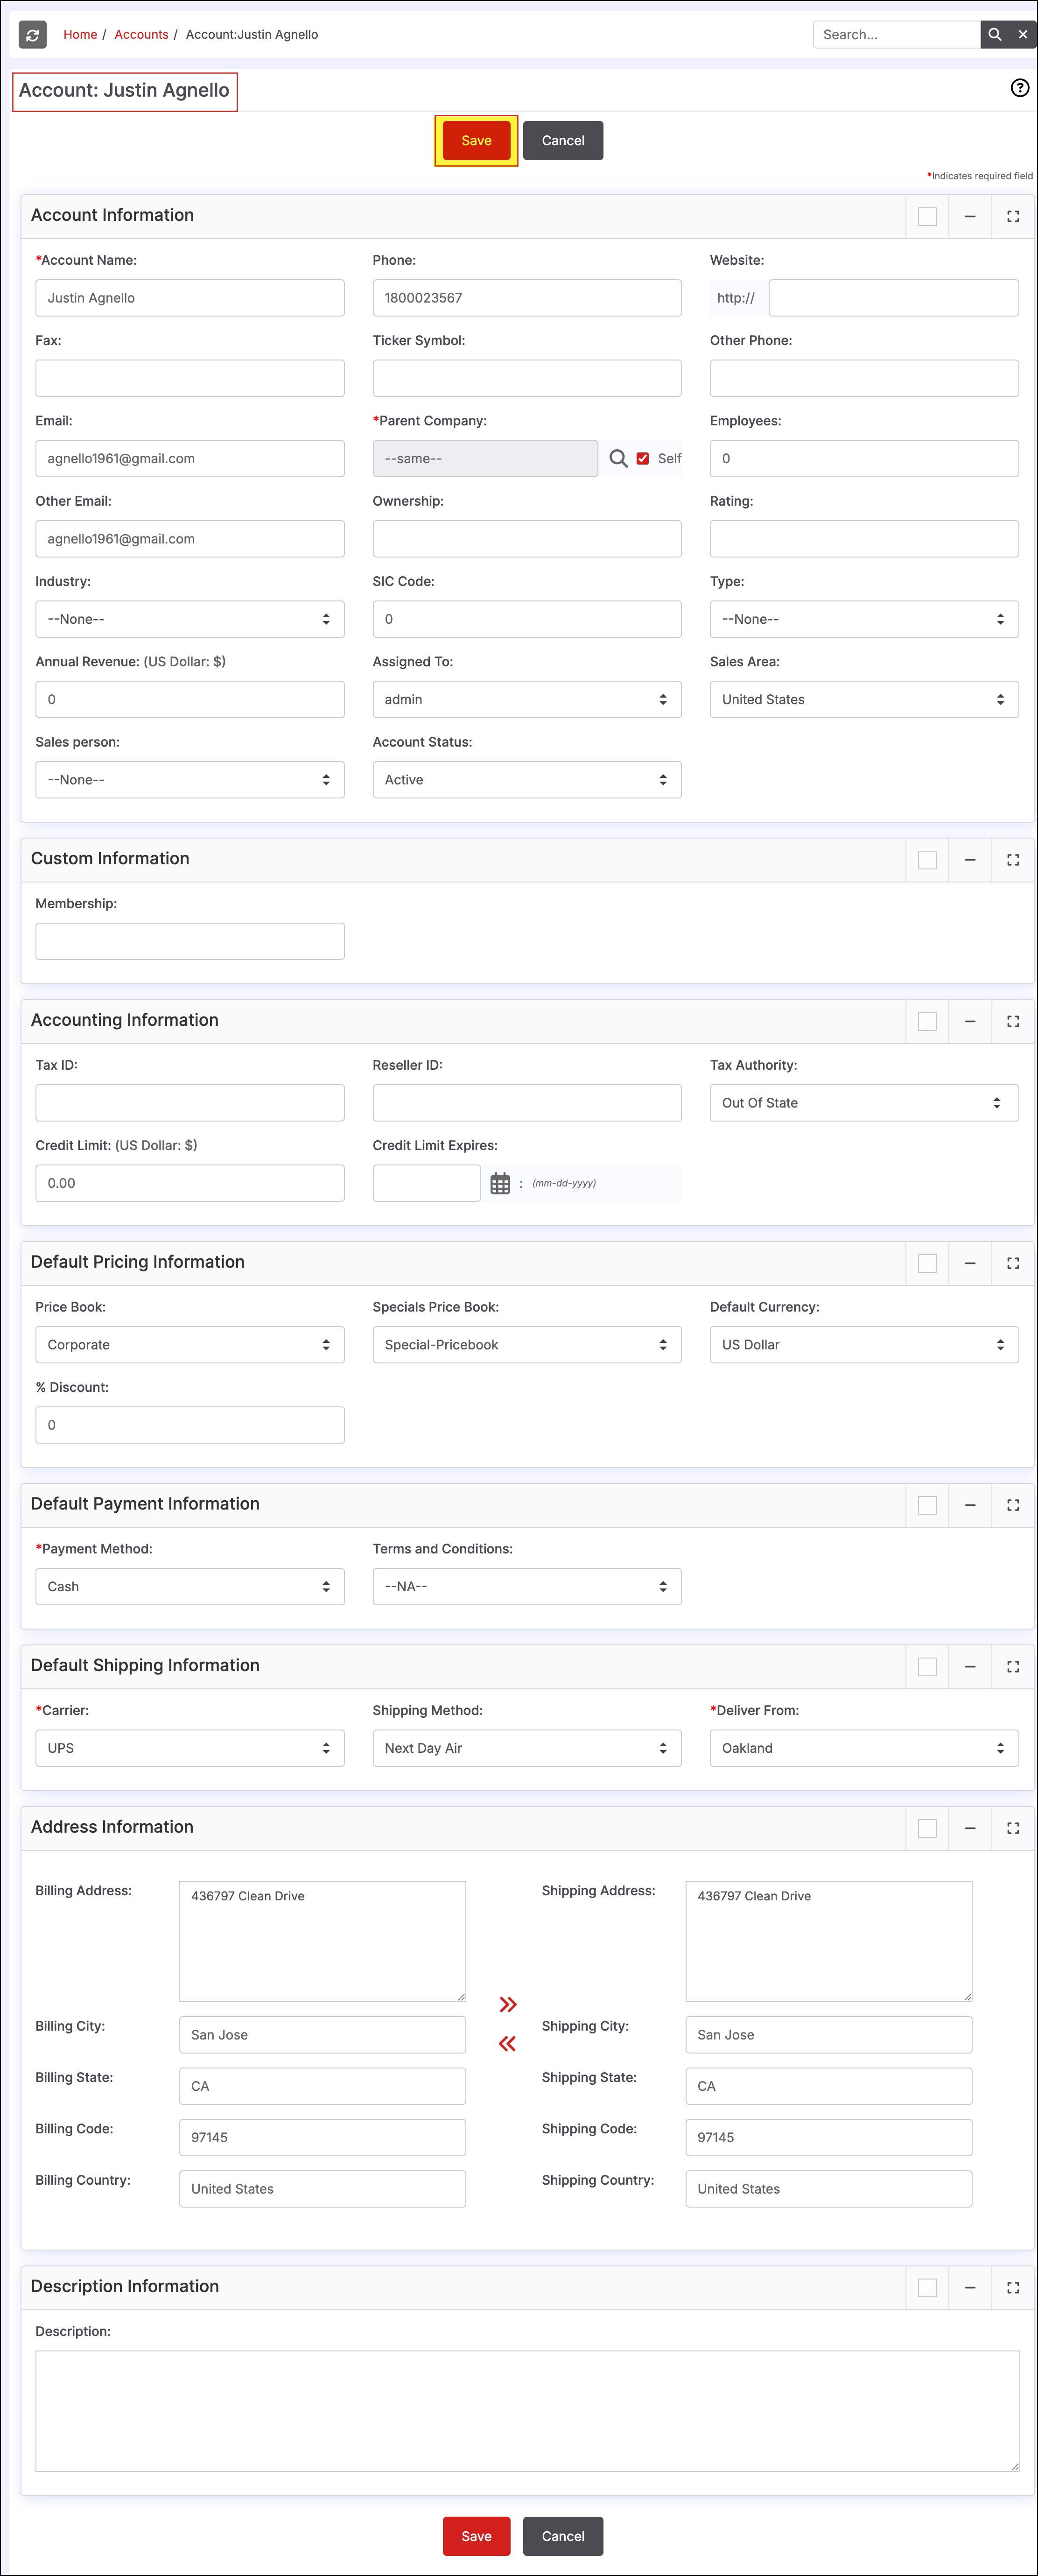
Task: Tick the Description Information header checkbox
Action: pos(927,2287)
